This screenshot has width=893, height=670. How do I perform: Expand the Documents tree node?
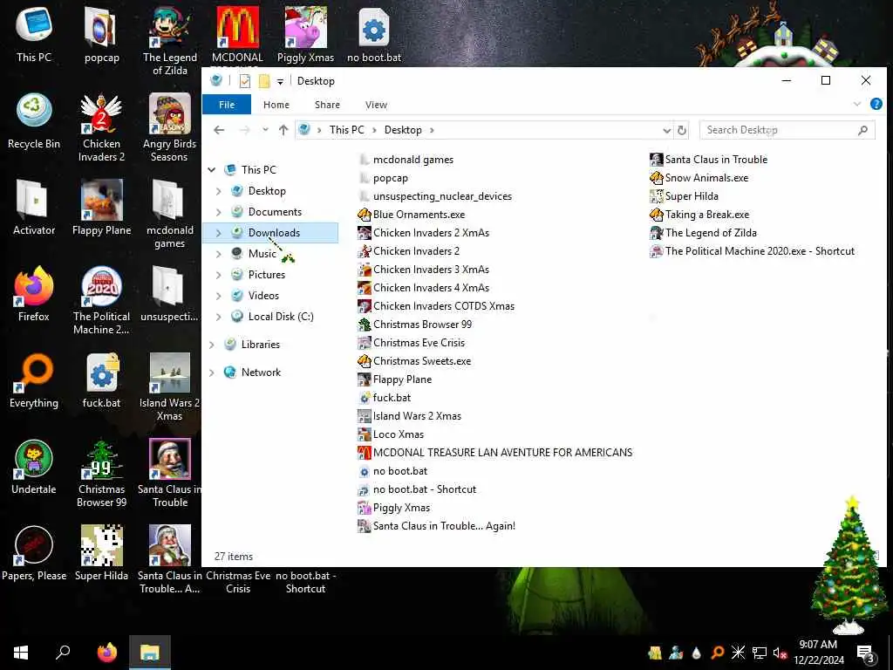(x=219, y=212)
